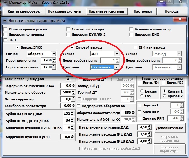Adjust Порог включения spinner arrows
The image size is (189, 158).
[54, 61]
